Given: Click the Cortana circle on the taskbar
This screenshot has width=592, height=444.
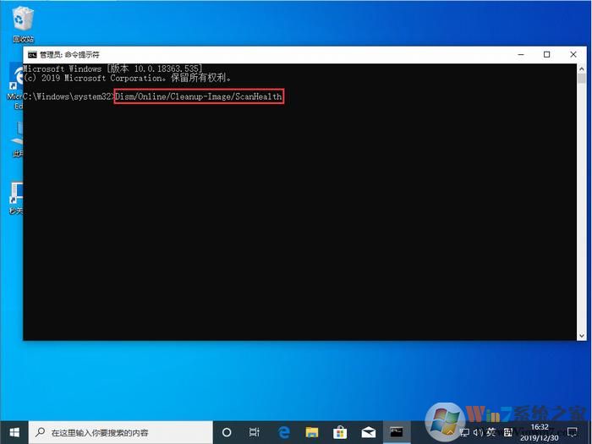Looking at the screenshot, I should click(x=226, y=431).
